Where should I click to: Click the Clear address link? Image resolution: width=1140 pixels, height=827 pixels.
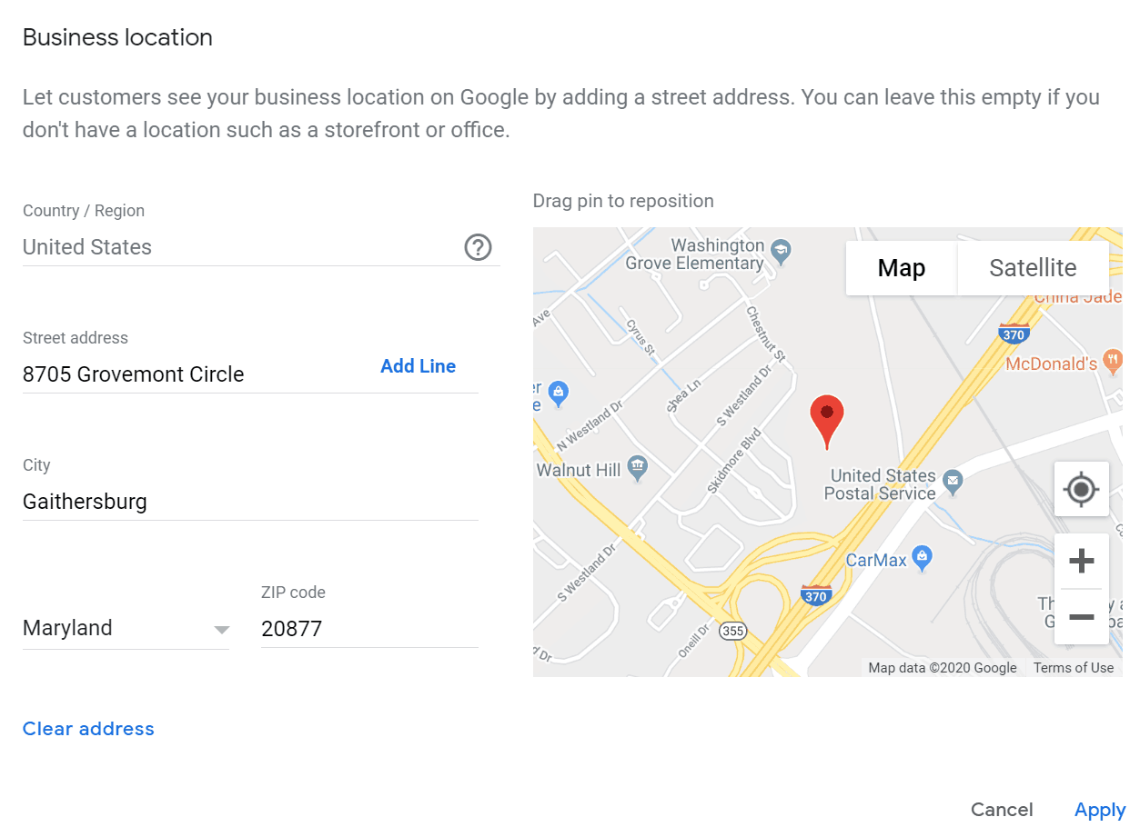point(88,729)
